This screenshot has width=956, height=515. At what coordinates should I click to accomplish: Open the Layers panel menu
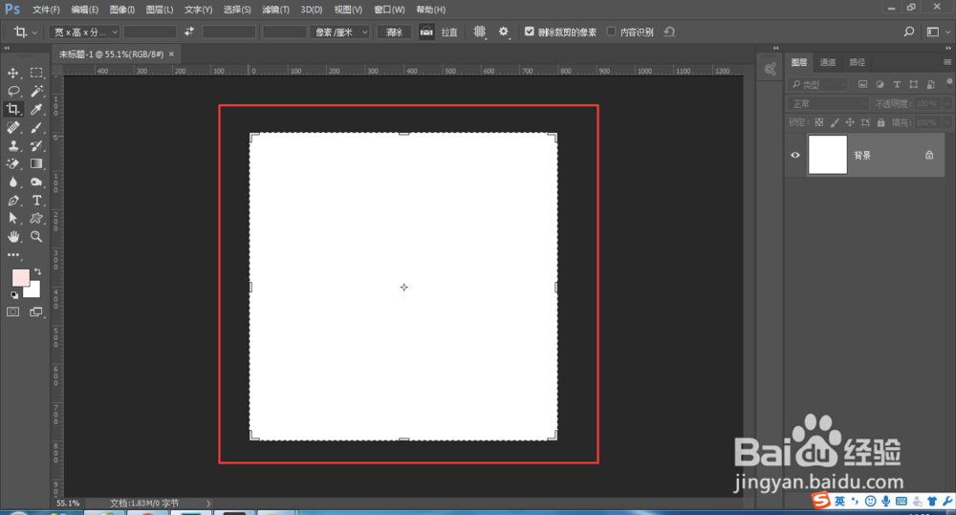point(946,62)
